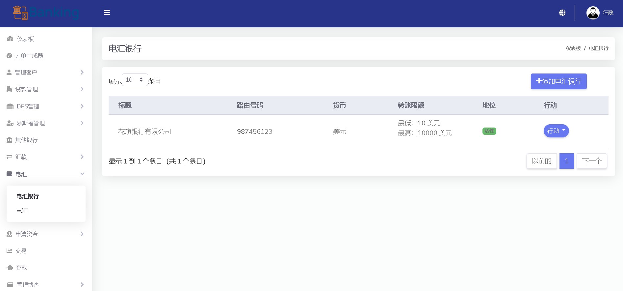Click the 其他银行 bank building icon
The image size is (623, 291).
10,140
